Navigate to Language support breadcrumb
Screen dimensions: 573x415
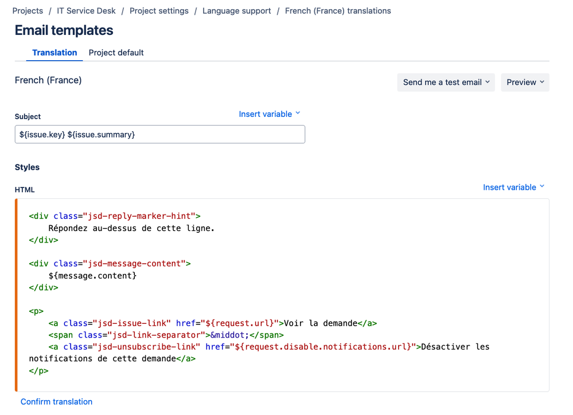point(237,11)
